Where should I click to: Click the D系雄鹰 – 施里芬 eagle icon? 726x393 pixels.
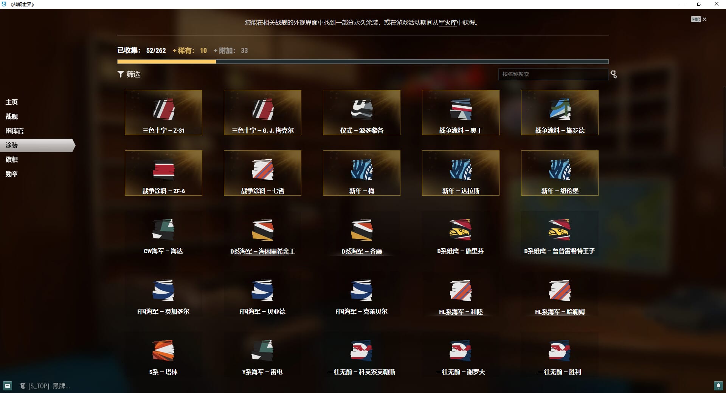[x=461, y=230]
